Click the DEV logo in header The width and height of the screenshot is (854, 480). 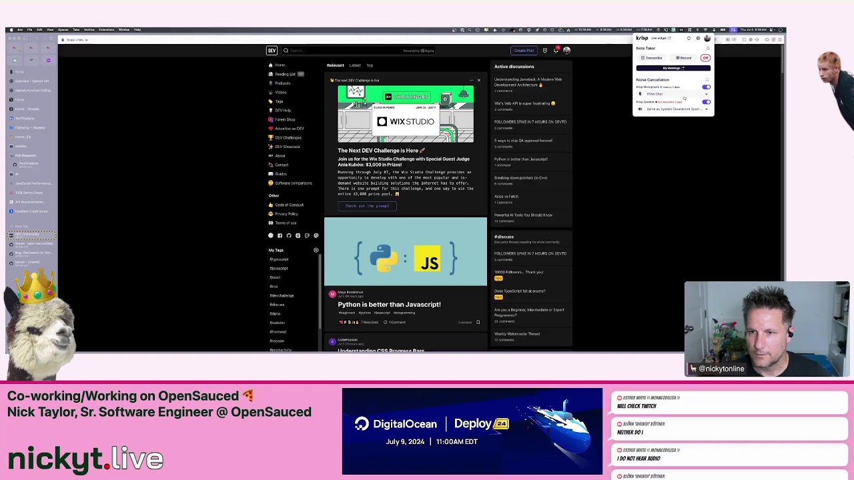(x=272, y=51)
